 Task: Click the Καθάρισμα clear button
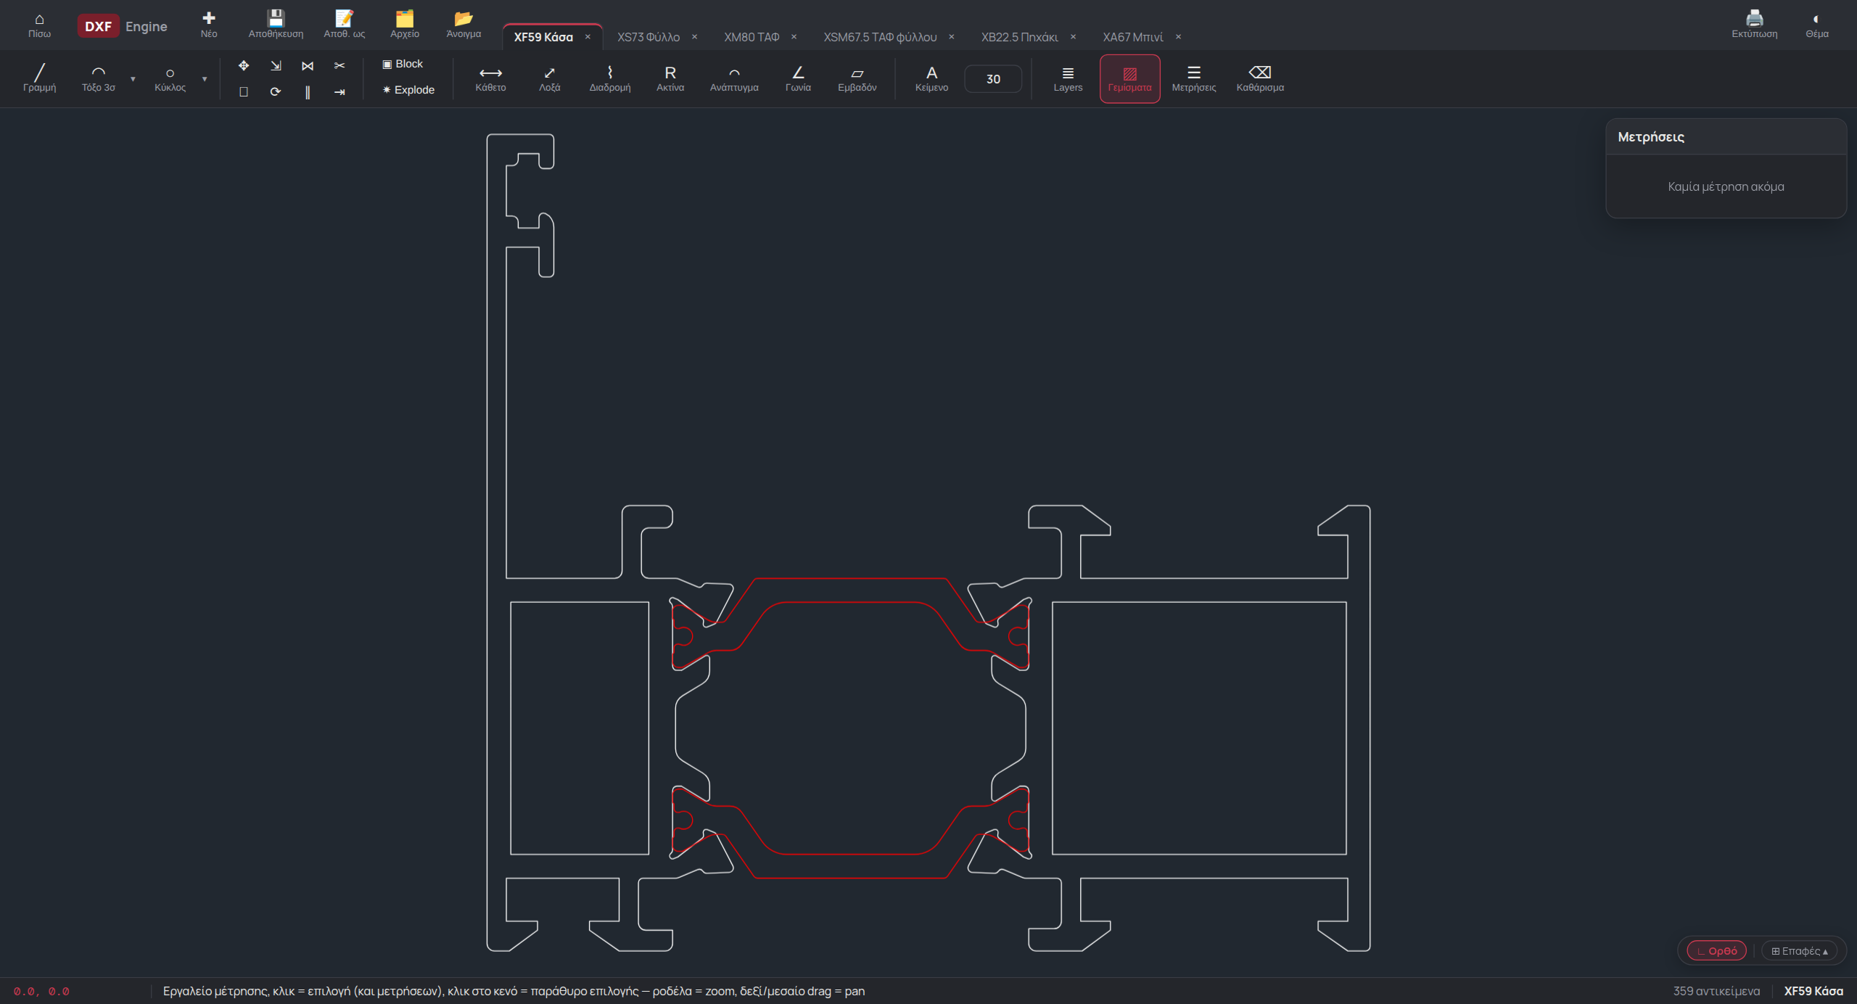coord(1260,78)
